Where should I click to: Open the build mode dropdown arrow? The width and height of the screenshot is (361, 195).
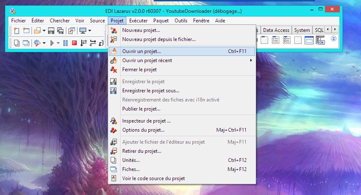tap(44, 43)
